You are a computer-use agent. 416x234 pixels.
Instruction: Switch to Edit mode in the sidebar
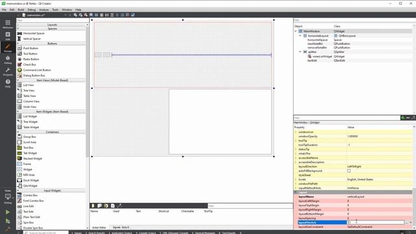8,36
